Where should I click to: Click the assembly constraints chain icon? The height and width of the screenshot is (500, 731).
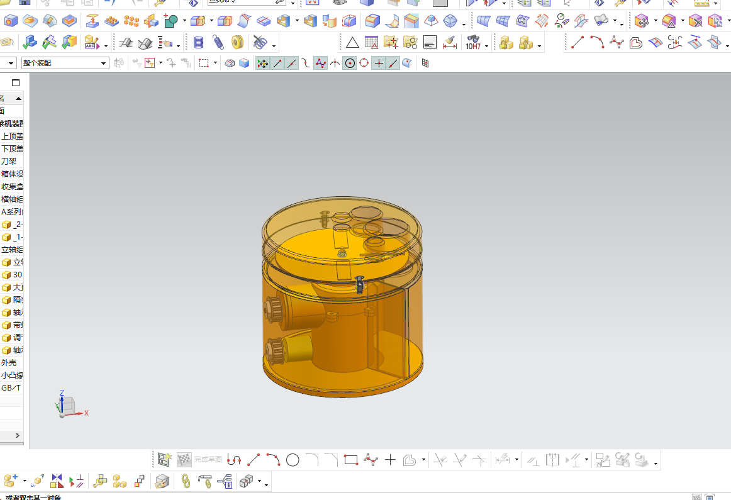pyautogui.click(x=186, y=481)
